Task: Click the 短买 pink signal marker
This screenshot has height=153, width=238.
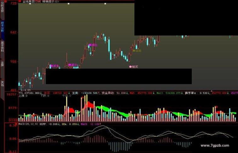Action: point(134,67)
